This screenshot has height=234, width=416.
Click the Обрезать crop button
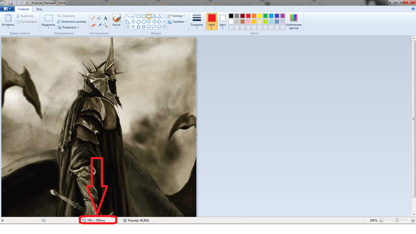[66, 16]
